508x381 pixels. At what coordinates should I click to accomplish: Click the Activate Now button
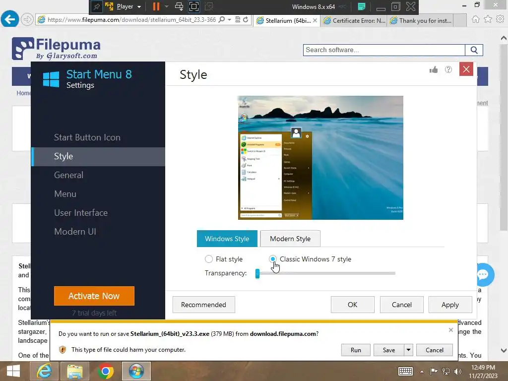pos(94,296)
